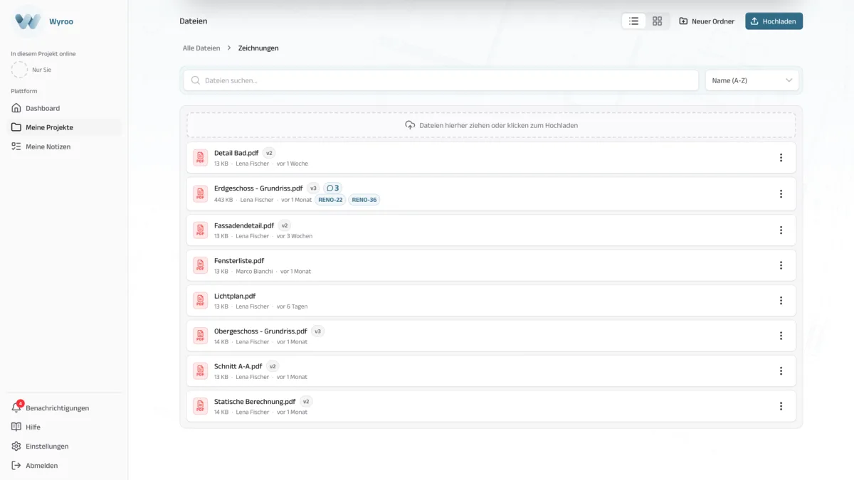This screenshot has height=480, width=854.
Task: Click the Fassadendetail.pdf file name
Action: tap(244, 225)
